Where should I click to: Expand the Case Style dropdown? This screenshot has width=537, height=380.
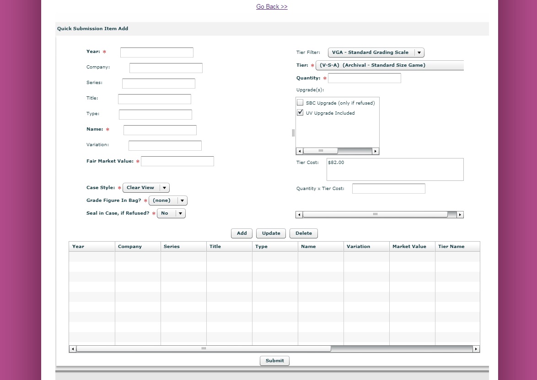point(146,188)
